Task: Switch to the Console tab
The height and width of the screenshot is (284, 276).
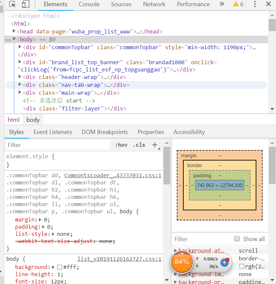Action: pyautogui.click(x=89, y=4)
